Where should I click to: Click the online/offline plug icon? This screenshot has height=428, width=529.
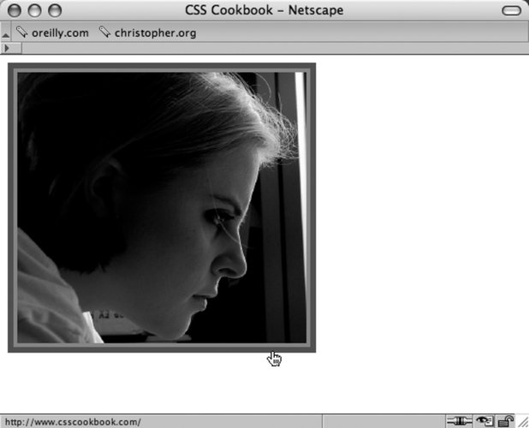click(459, 421)
